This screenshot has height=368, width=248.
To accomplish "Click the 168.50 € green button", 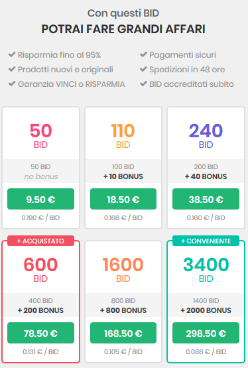I will [123, 333].
